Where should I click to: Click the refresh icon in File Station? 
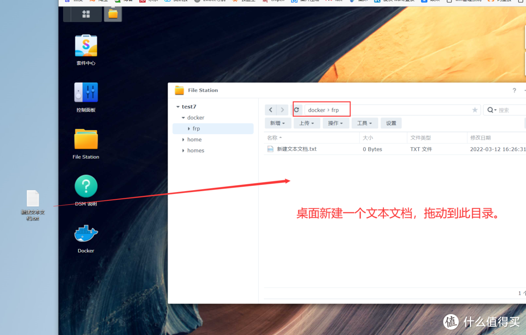pos(296,110)
